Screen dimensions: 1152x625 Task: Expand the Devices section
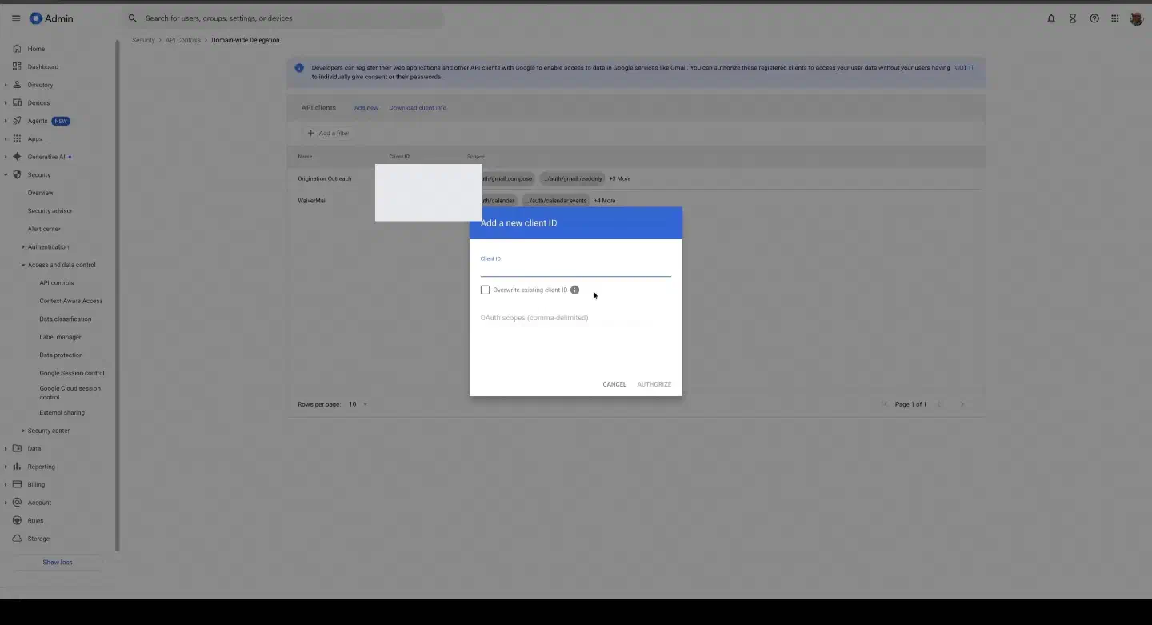click(6, 102)
